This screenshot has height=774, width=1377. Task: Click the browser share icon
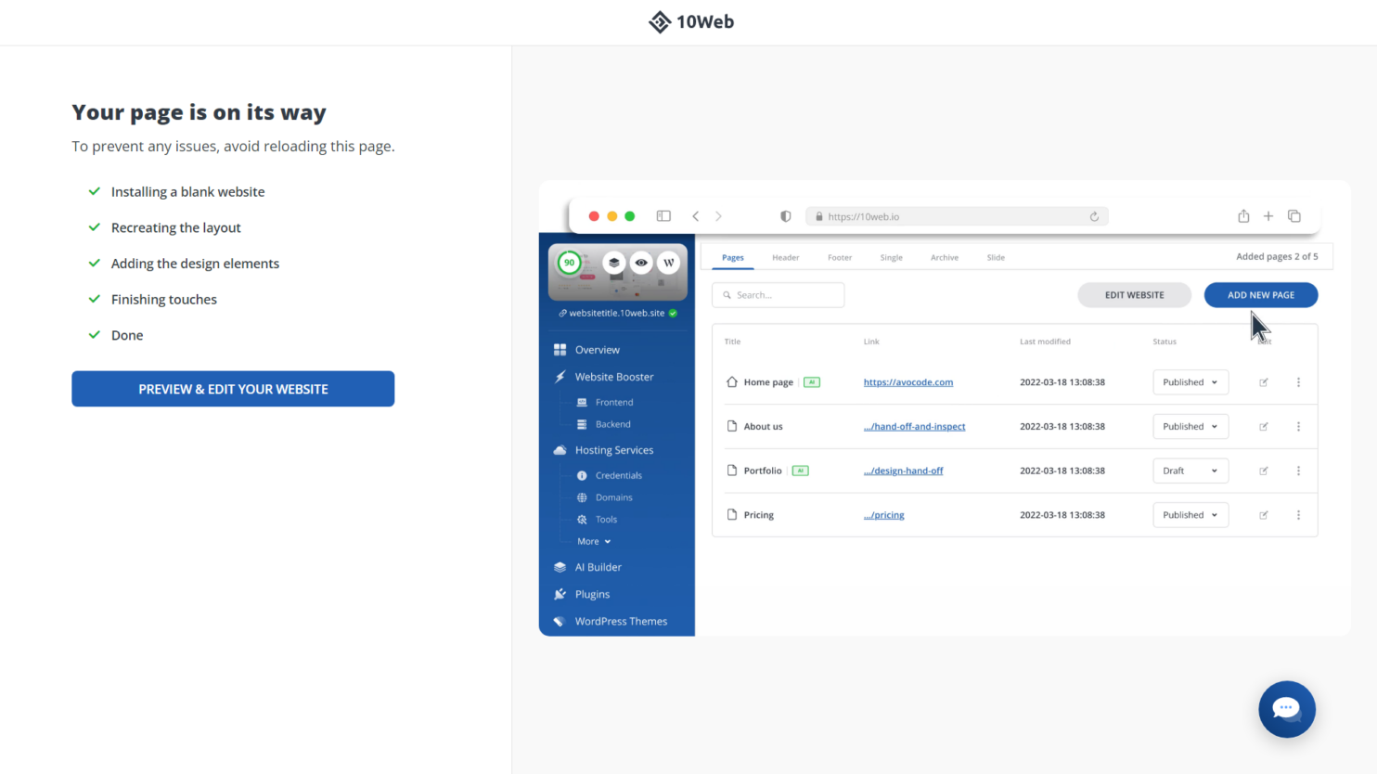point(1243,216)
